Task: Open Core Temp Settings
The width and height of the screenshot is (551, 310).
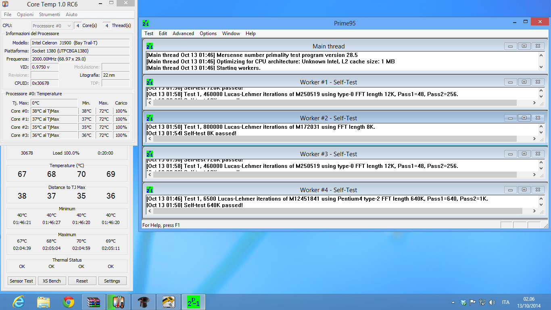Action: tap(112, 281)
